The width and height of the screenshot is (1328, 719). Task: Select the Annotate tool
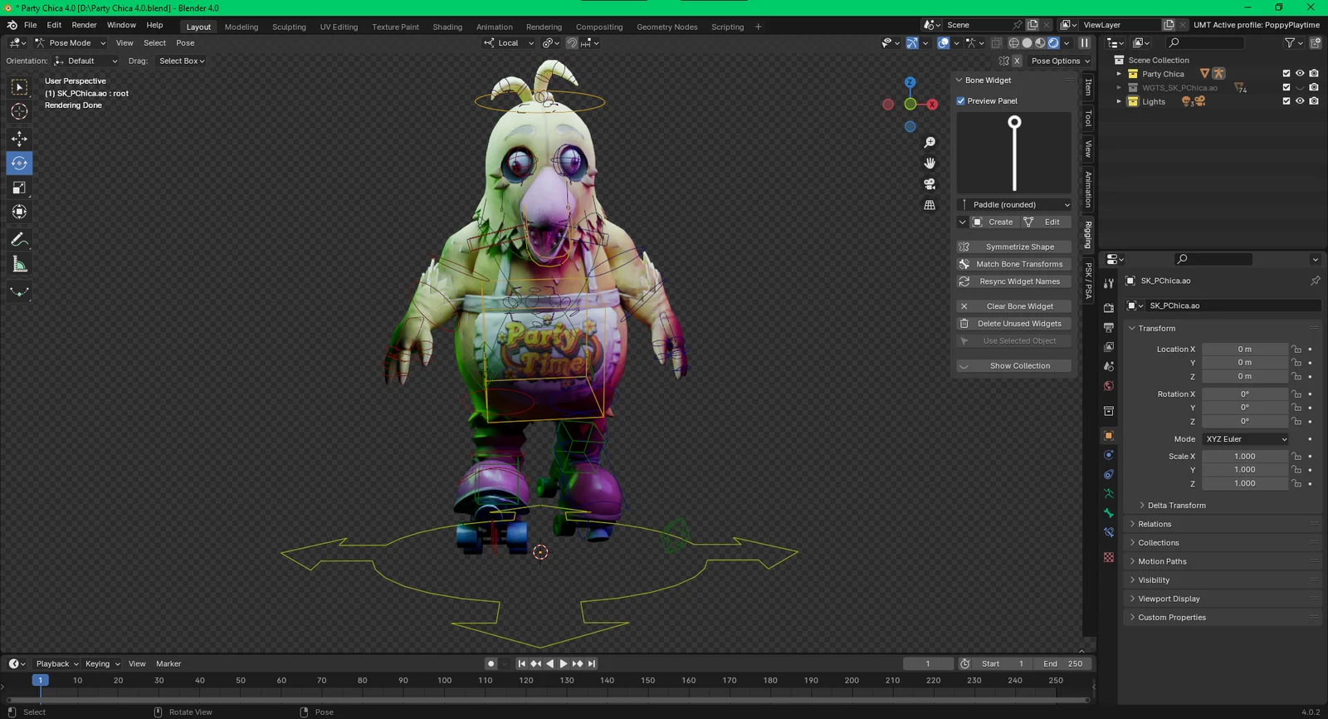(19, 239)
